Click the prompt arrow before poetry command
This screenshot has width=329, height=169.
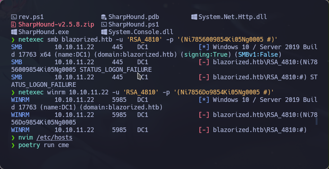(x=13, y=145)
